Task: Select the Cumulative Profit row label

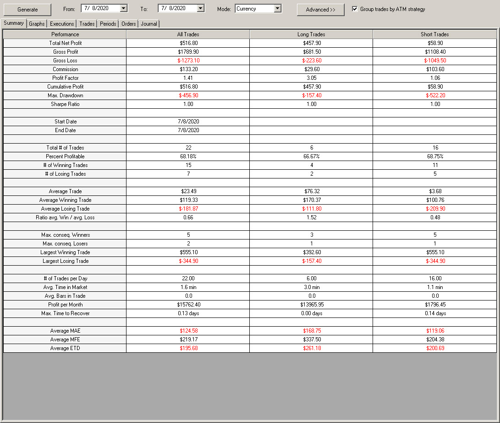Action: coord(65,87)
